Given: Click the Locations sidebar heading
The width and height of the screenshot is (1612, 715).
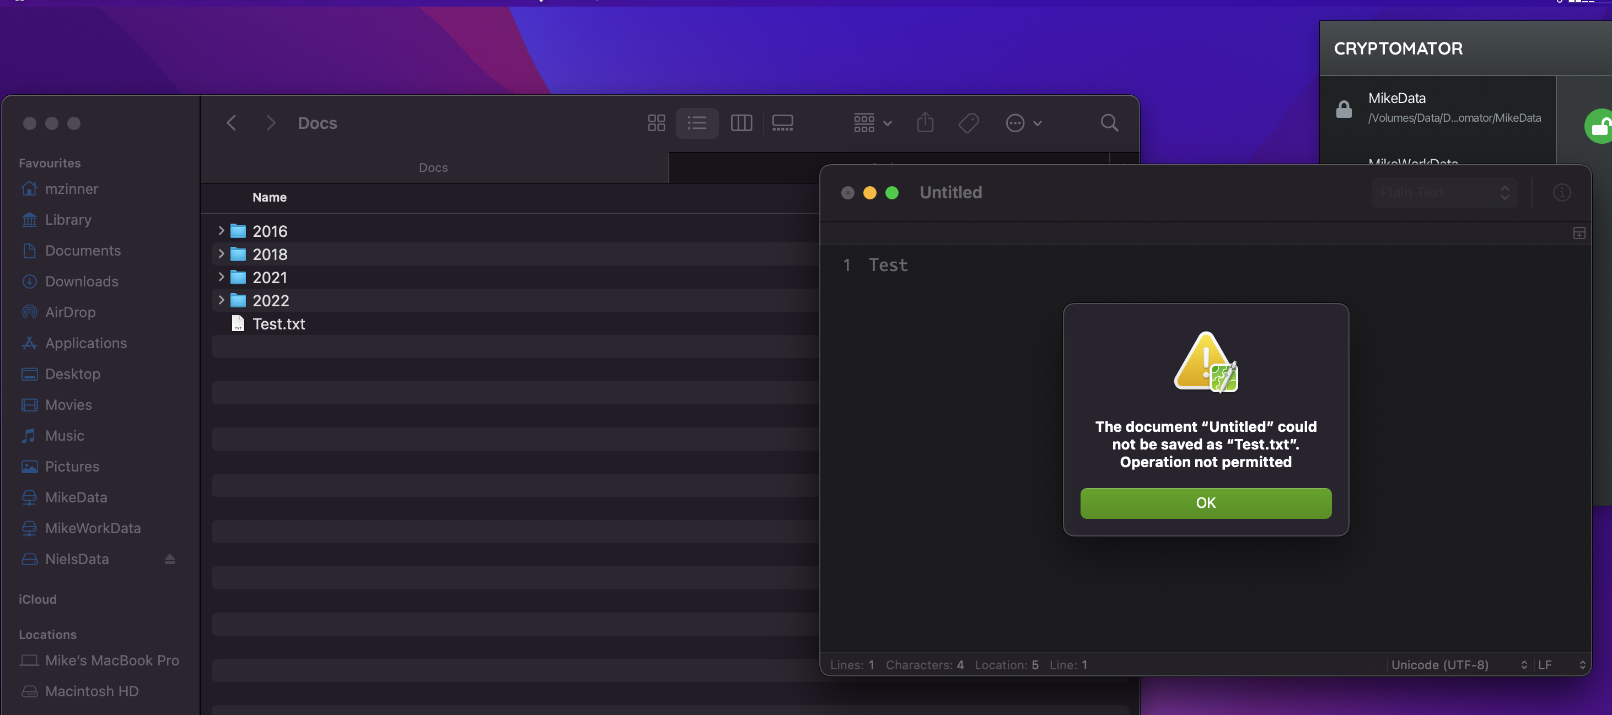Looking at the screenshot, I should click(x=47, y=635).
